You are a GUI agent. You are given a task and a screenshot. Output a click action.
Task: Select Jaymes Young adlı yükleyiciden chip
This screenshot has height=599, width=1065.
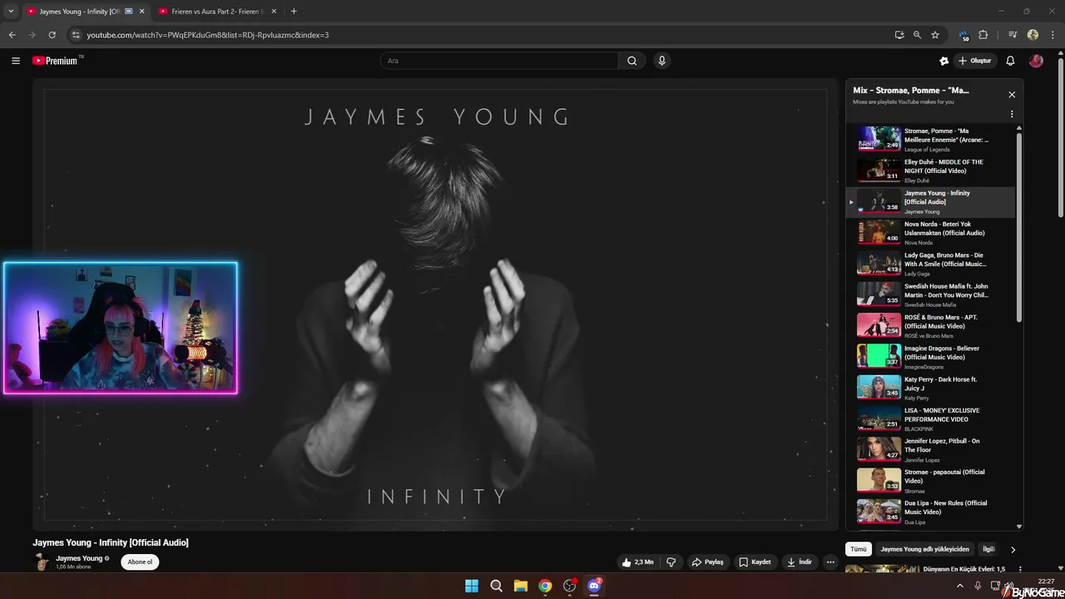(x=924, y=549)
